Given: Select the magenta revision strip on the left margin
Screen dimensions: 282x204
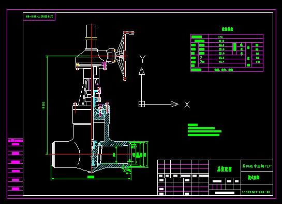Looking at the screenshot, I should point(16,166).
